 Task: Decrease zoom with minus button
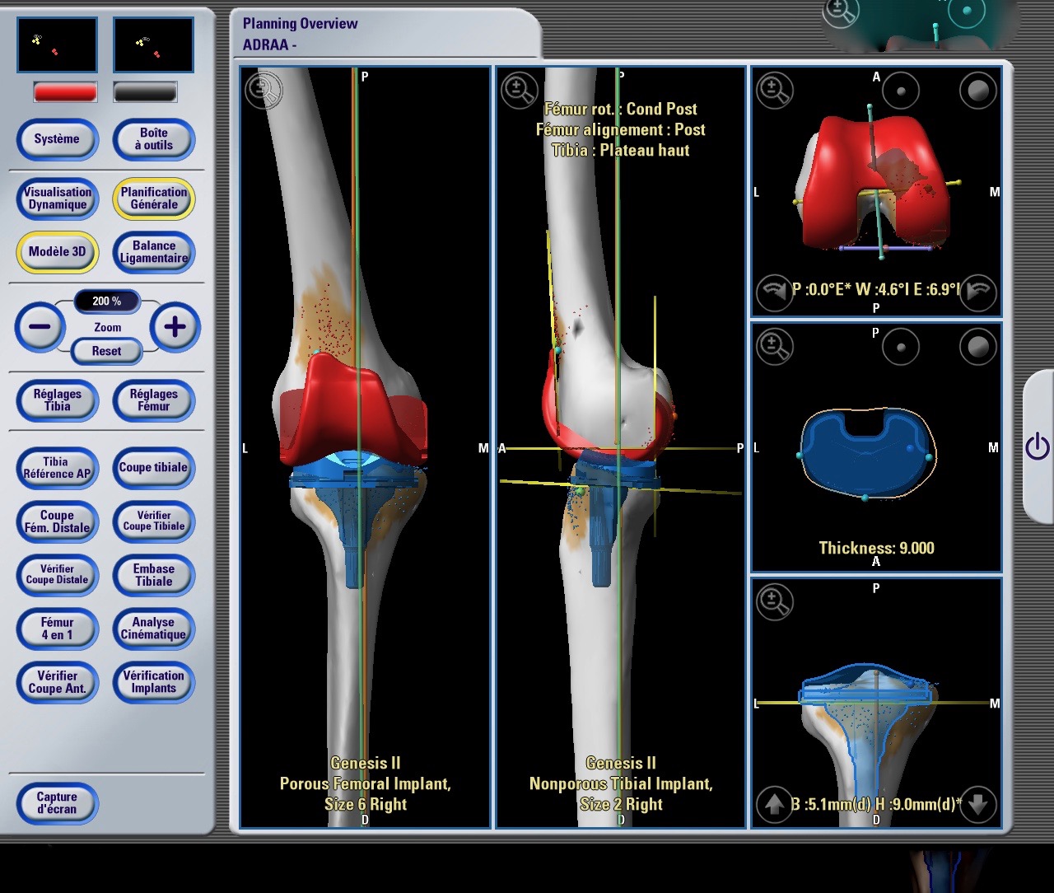pyautogui.click(x=40, y=327)
